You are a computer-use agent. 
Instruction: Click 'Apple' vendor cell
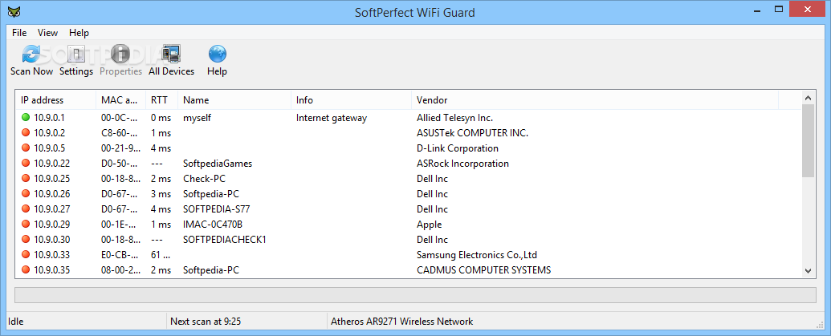[430, 225]
